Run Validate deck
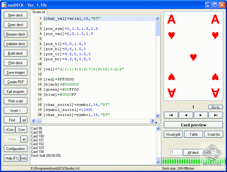This screenshot has height=172, width=227. point(16,44)
